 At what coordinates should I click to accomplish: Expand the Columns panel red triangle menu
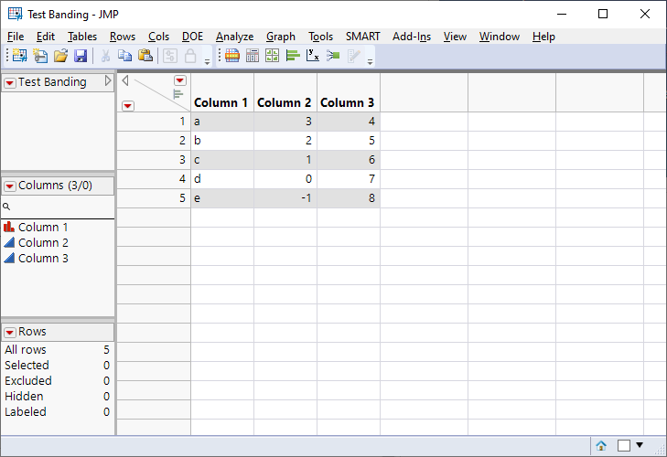point(10,186)
